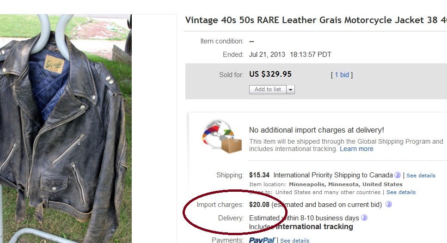
Task: Click the $20.08 import charges amount
Action: pos(259,204)
